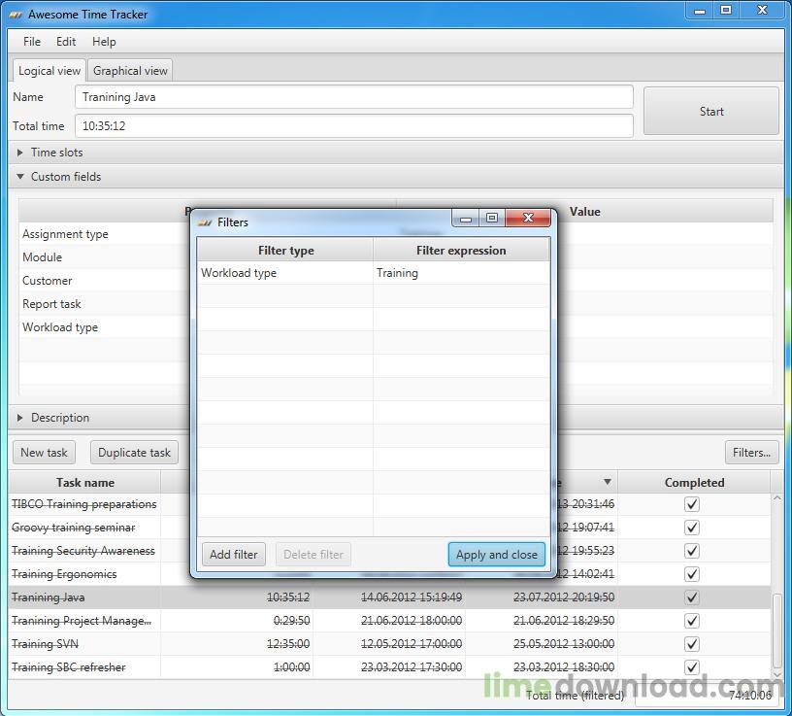Toggle Completed checkbox for Training SVN

click(x=691, y=644)
